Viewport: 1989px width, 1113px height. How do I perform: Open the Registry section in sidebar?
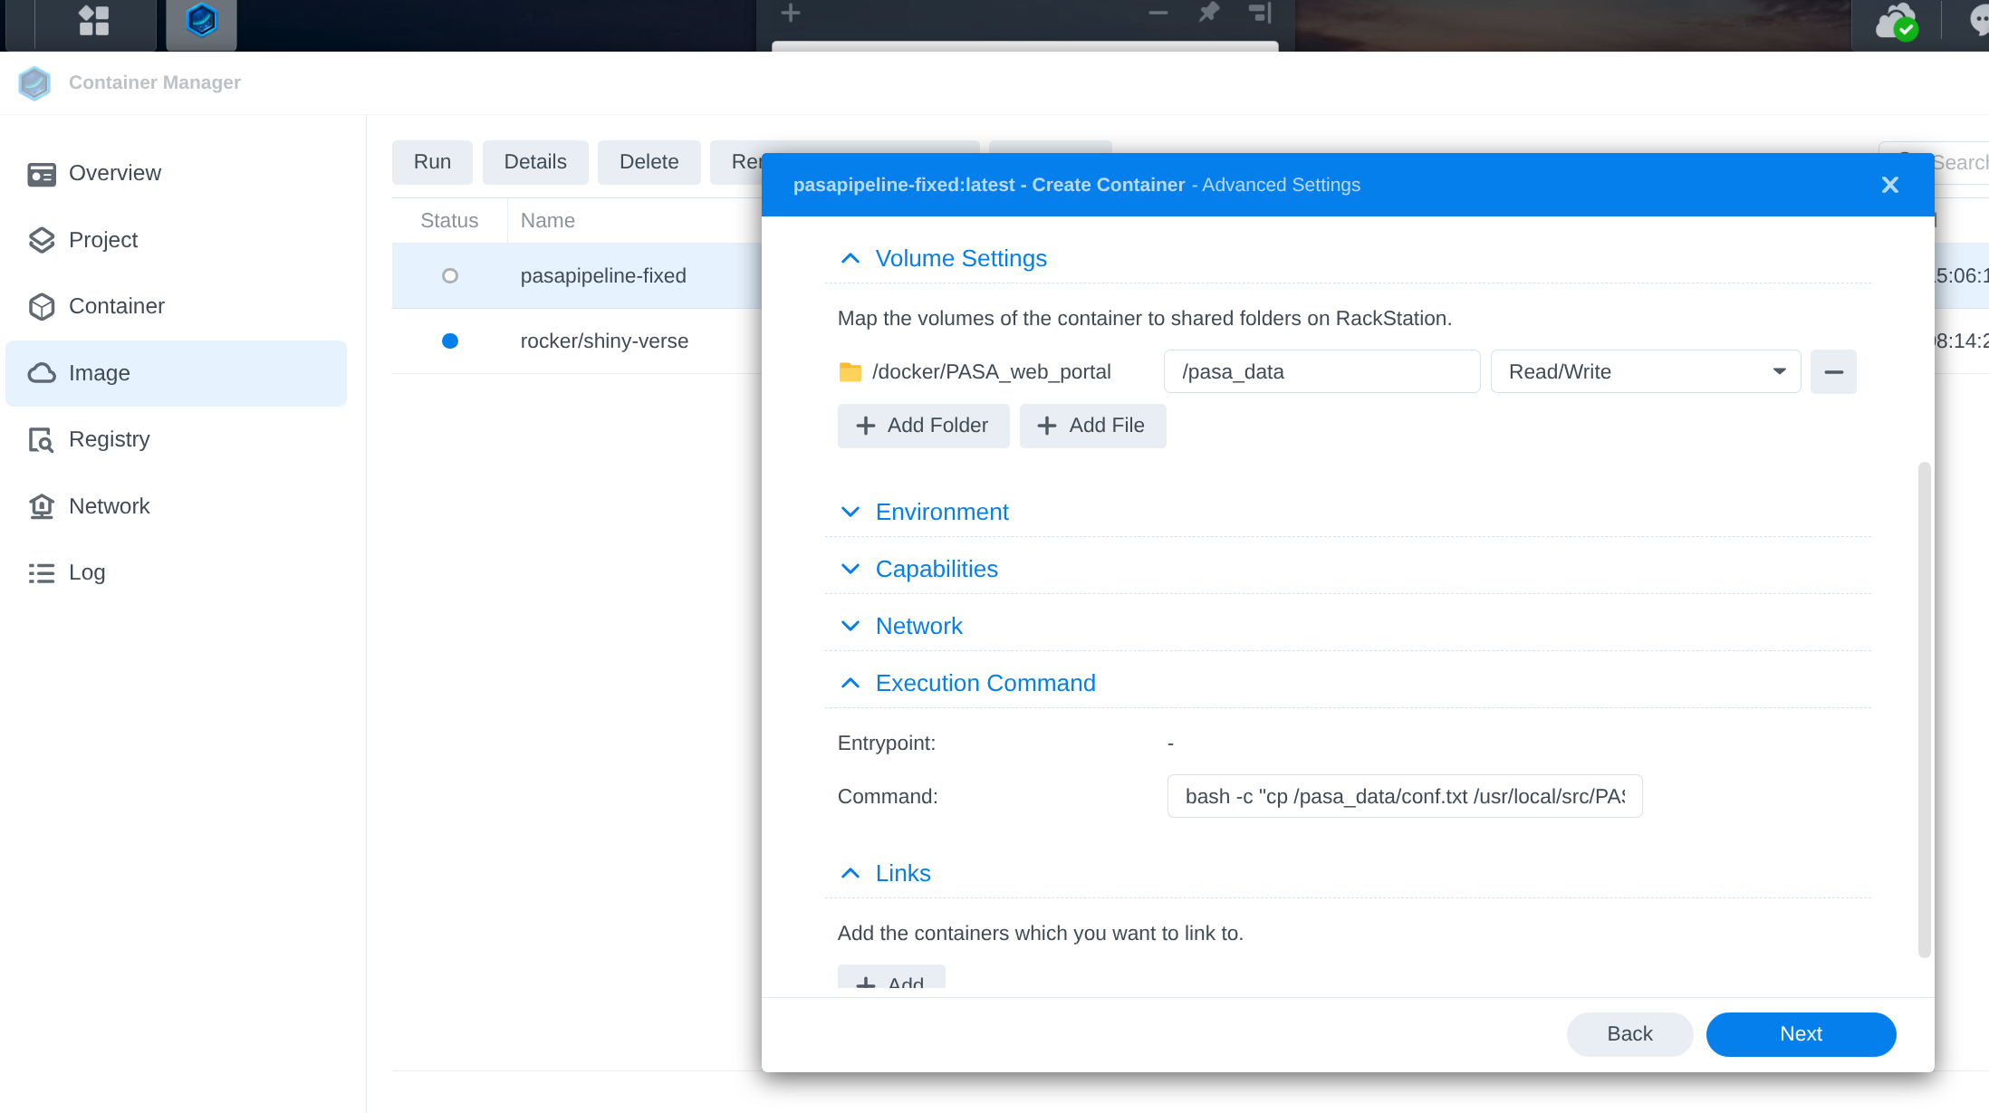[109, 439]
